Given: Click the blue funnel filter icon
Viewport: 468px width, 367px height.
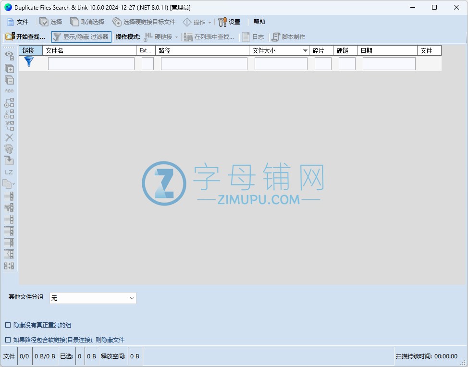Looking at the screenshot, I should [x=29, y=61].
